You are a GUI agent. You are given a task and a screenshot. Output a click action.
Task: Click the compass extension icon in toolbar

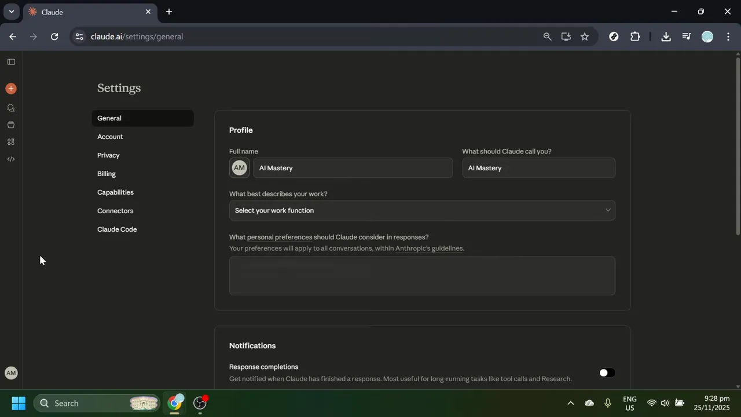614,36
